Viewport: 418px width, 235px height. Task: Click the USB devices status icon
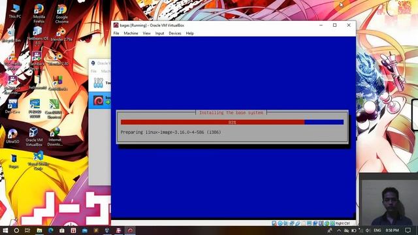pyautogui.click(x=298, y=223)
